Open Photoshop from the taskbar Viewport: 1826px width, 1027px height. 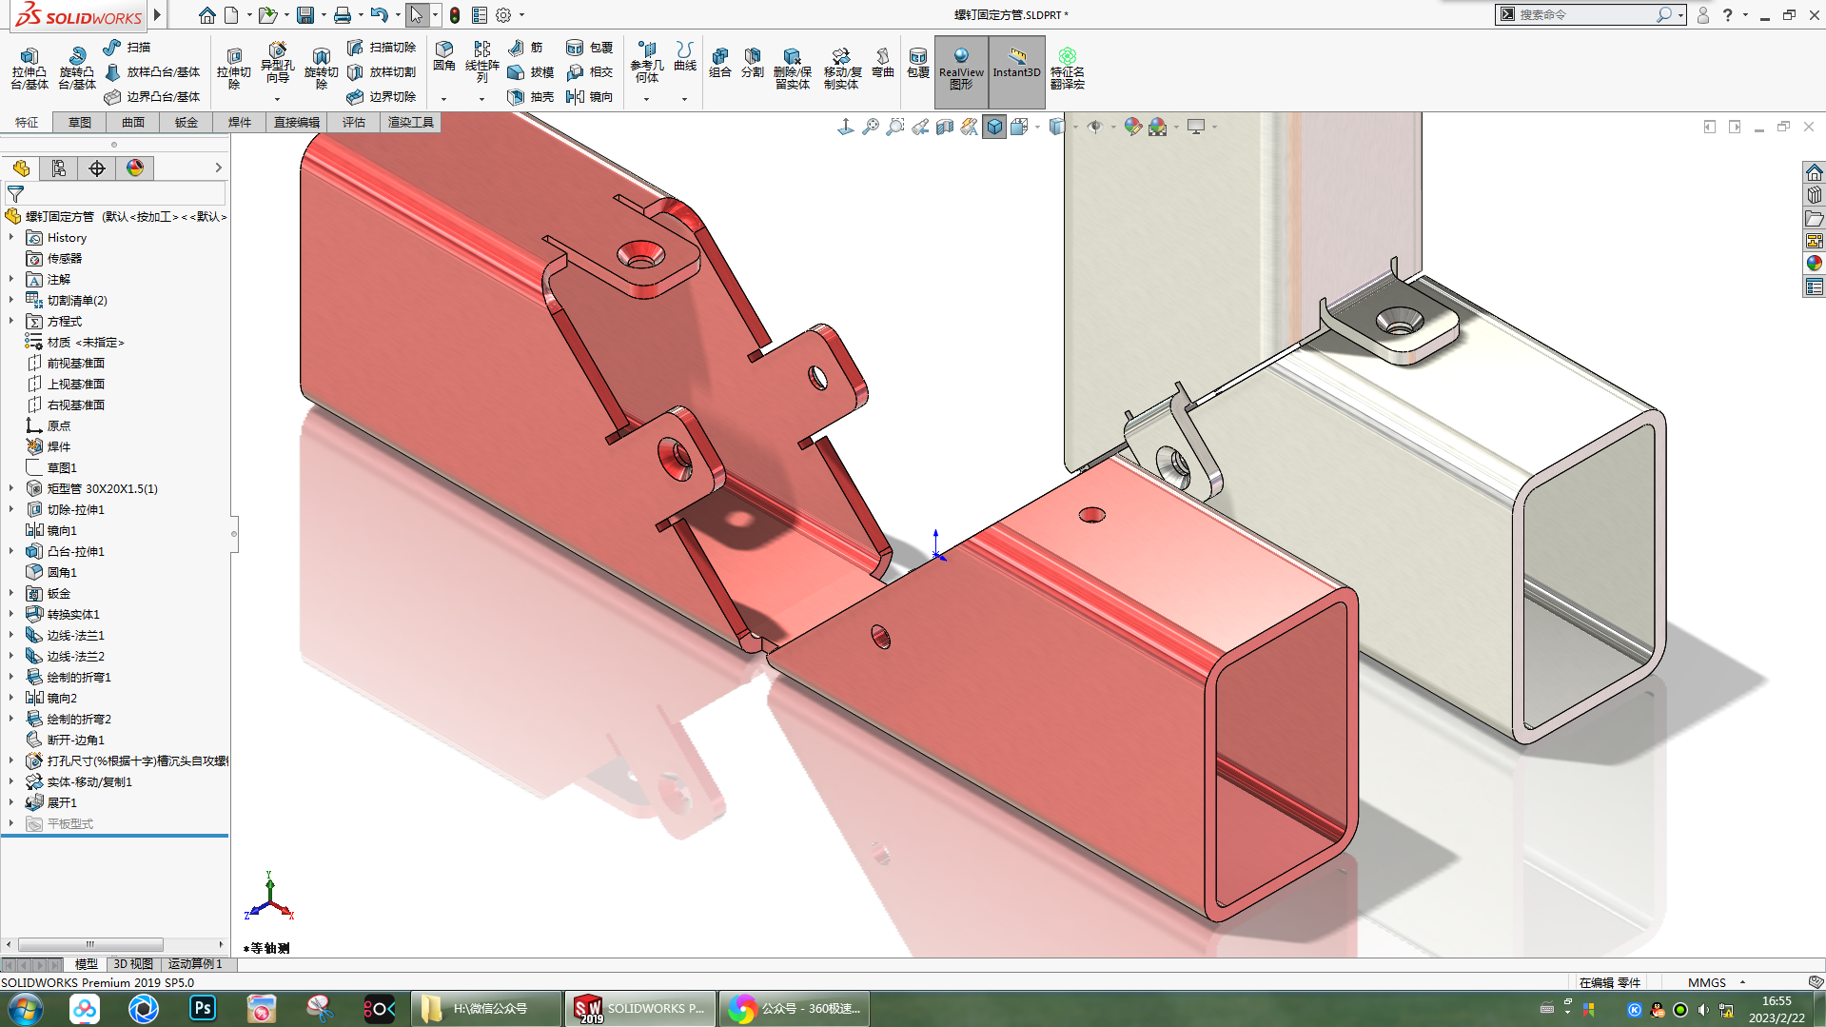pyautogui.click(x=203, y=1008)
